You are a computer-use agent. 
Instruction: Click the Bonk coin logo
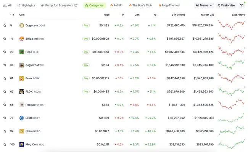coord(22,78)
